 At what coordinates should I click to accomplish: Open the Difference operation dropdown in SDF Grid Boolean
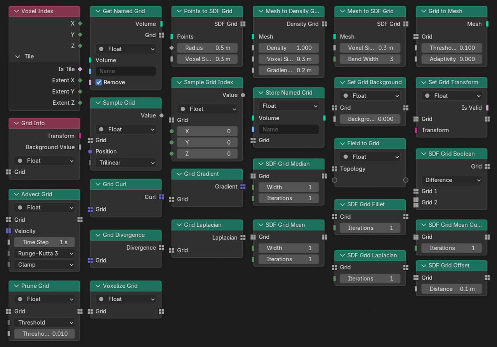[452, 180]
